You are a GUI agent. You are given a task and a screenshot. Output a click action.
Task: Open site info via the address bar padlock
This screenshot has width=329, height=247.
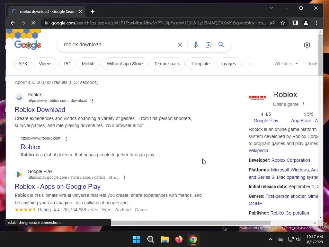46,23
